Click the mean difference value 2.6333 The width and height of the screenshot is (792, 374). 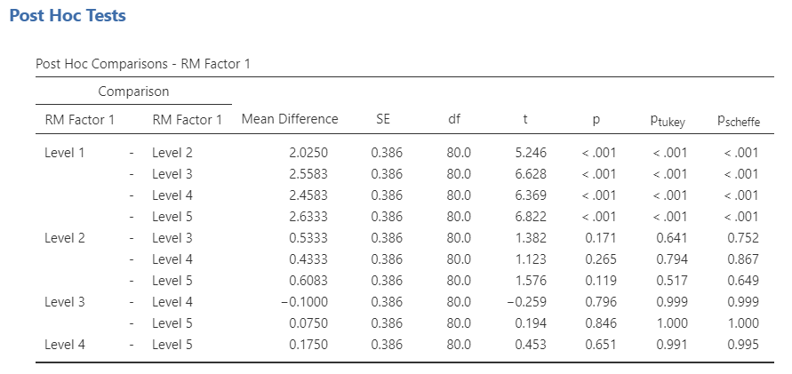tap(308, 217)
